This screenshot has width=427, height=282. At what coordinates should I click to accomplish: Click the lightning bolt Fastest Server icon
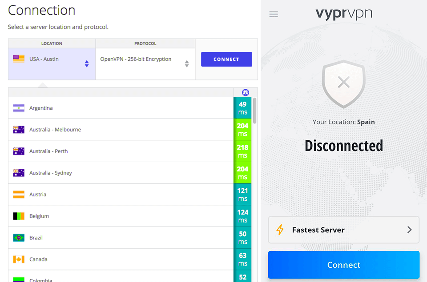pos(280,230)
